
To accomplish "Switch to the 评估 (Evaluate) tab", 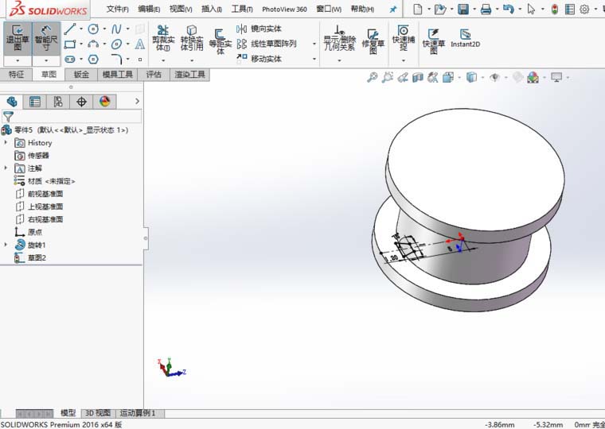I will coord(154,75).
